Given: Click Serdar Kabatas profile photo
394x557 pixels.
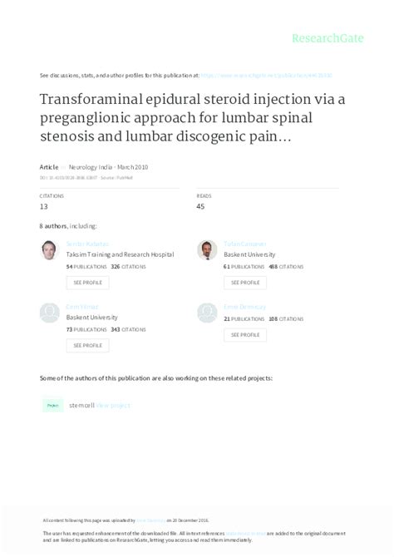Looking at the screenshot, I should (49, 250).
